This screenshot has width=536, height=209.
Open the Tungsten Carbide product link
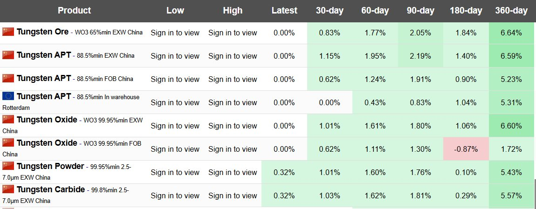(x=51, y=189)
